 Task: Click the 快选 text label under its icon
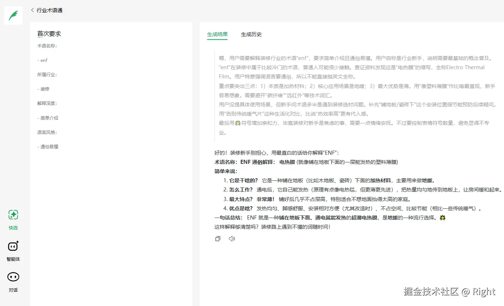tap(13, 228)
